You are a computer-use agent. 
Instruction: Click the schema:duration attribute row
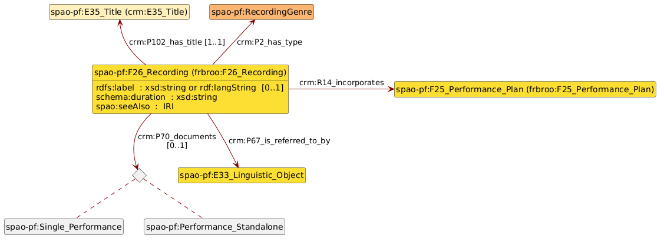tap(156, 97)
